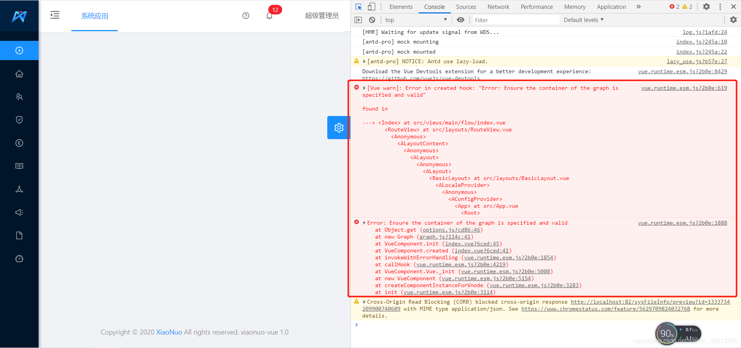The width and height of the screenshot is (741, 348).
Task: Open the Default levels dropdown
Action: coord(584,20)
